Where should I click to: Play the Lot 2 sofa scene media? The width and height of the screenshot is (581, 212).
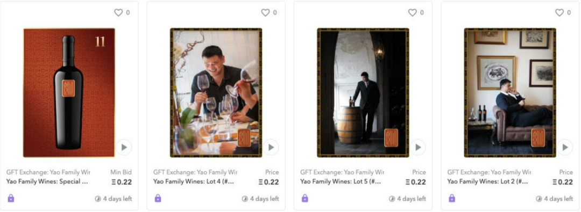click(565, 147)
